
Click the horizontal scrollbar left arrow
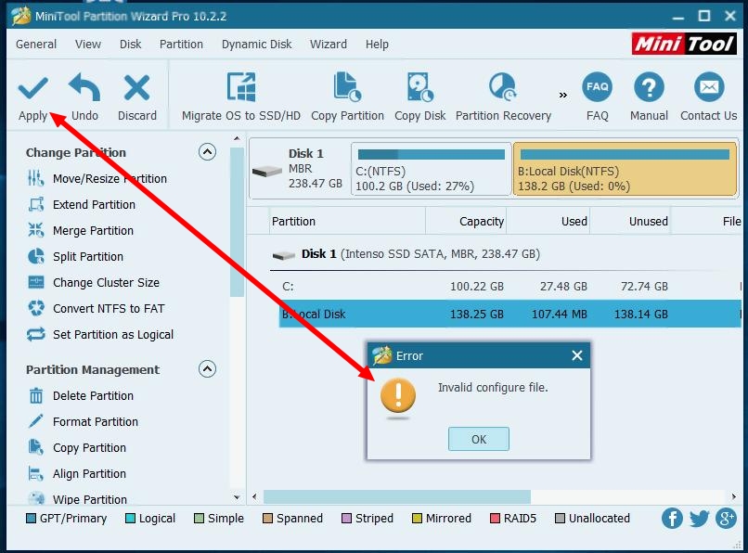pos(254,496)
